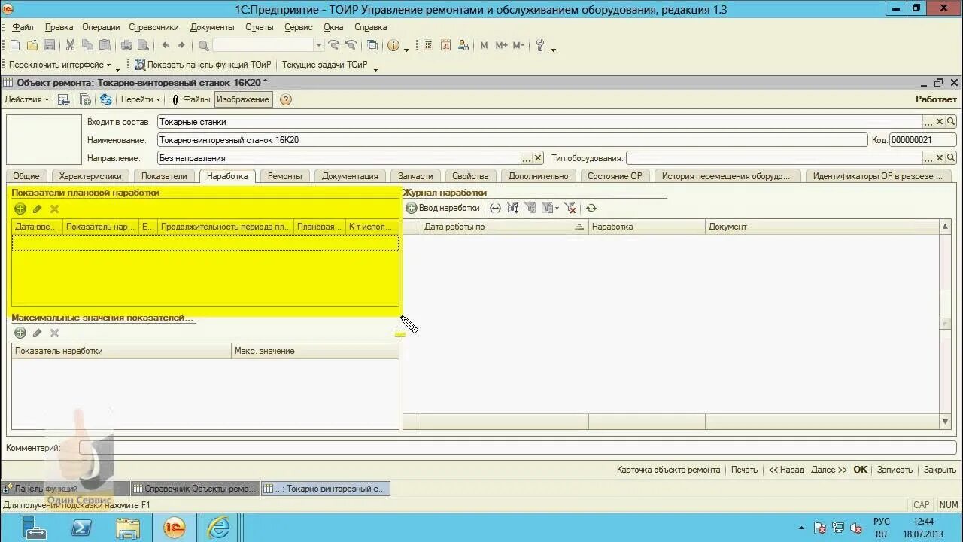Open the Файлы attachments button
963x542 pixels.
[191, 99]
